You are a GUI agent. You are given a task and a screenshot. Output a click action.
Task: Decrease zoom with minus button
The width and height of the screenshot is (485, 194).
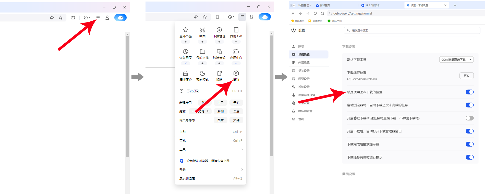pos(192,111)
